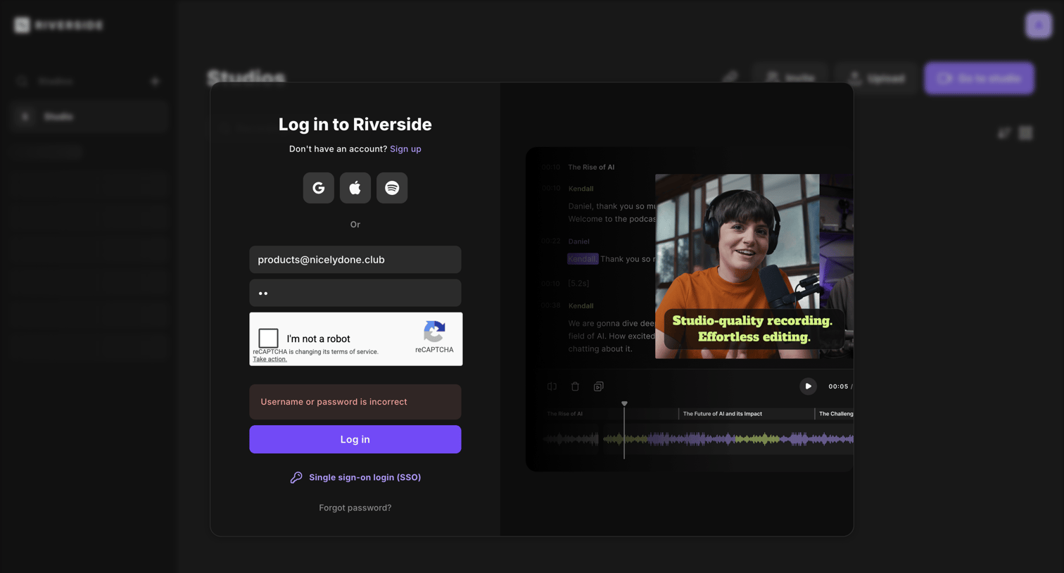1064x573 pixels.
Task: Click the Riverside logo in background sidebar
Action: [58, 25]
